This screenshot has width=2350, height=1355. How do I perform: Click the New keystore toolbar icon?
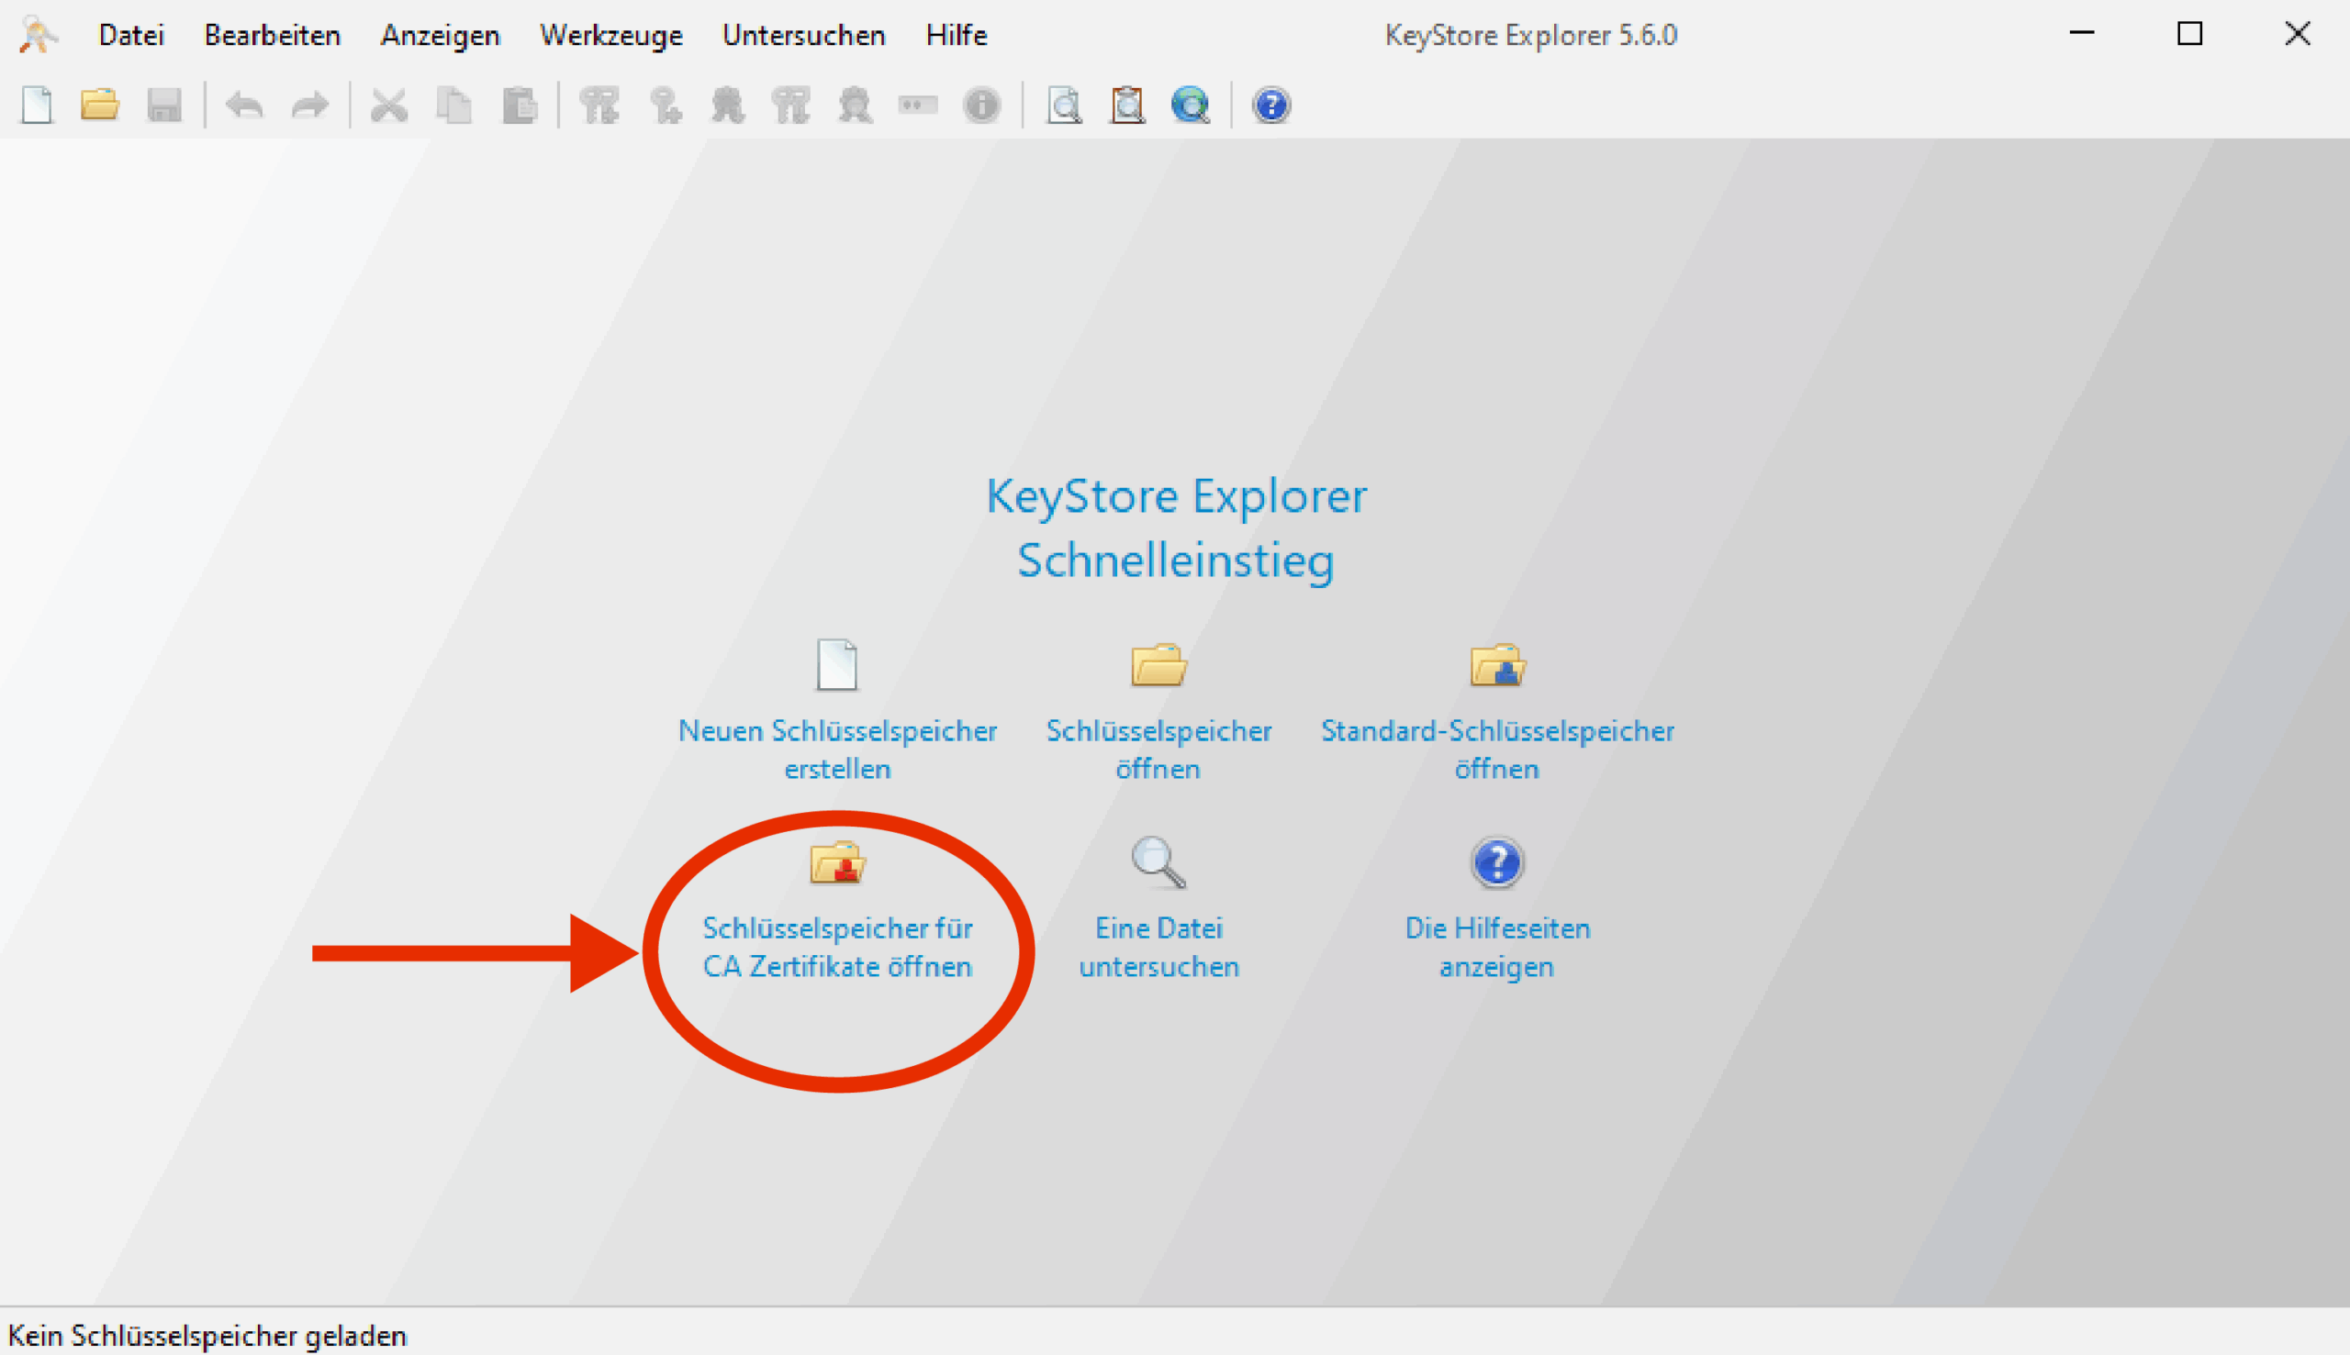click(x=37, y=105)
